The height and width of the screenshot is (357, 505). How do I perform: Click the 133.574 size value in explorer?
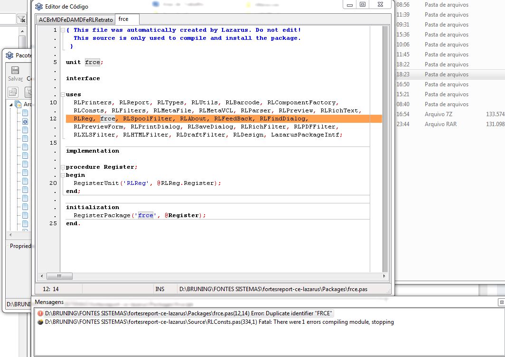tap(496, 115)
